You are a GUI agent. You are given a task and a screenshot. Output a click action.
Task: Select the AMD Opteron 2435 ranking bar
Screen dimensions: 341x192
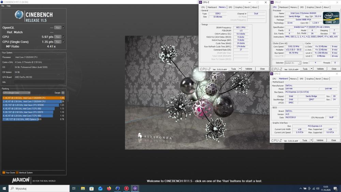33,119
